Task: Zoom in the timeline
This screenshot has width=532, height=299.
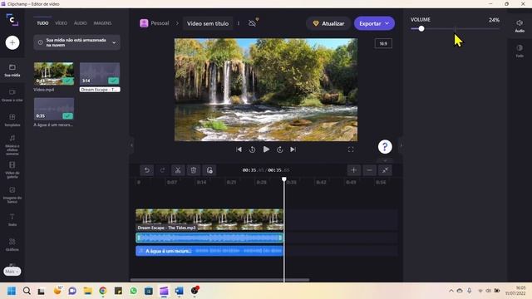Action: (354, 170)
